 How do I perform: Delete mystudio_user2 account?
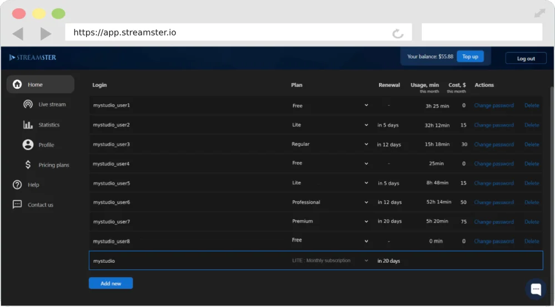click(532, 125)
